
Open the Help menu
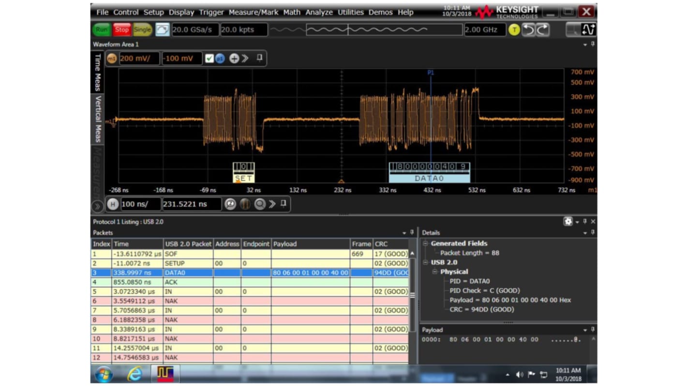point(405,12)
